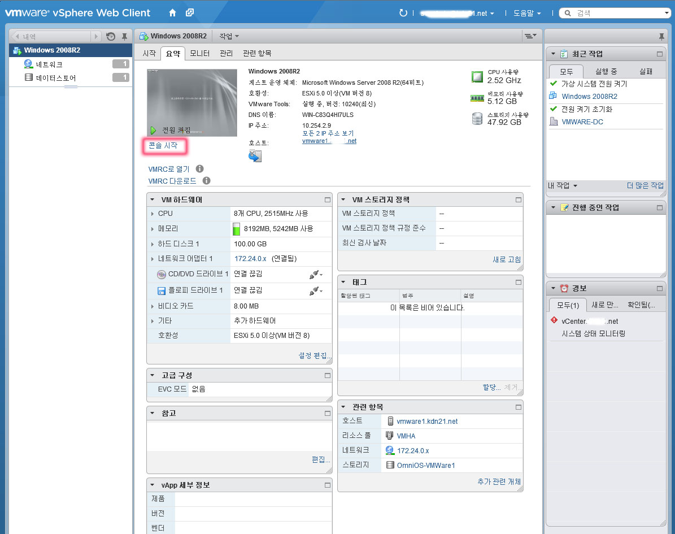Pin the right side panel
Viewport: 675px width, 534px height.
661,37
